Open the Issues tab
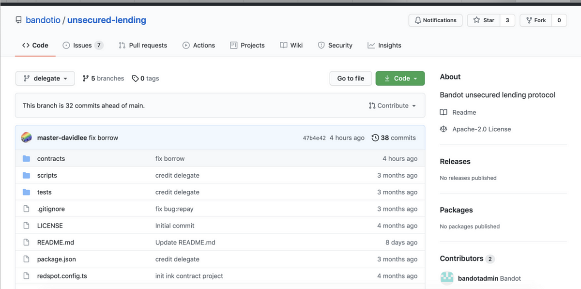Image resolution: width=581 pixels, height=289 pixels. (83, 45)
